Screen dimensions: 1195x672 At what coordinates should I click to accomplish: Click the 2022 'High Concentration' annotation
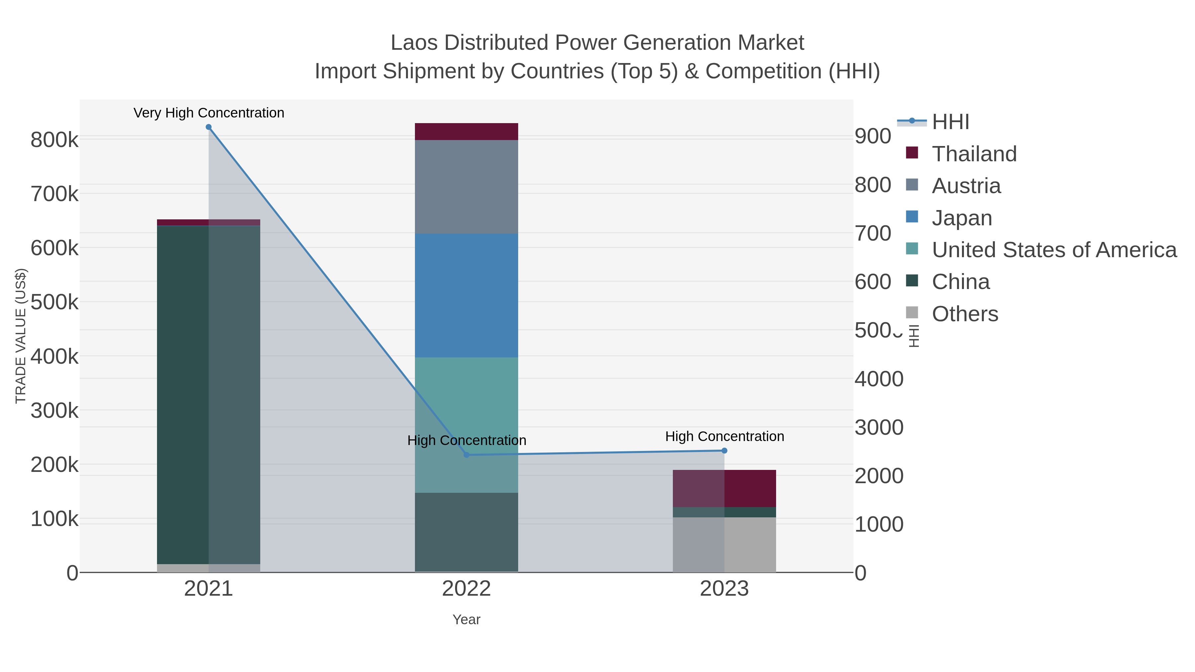[467, 441]
